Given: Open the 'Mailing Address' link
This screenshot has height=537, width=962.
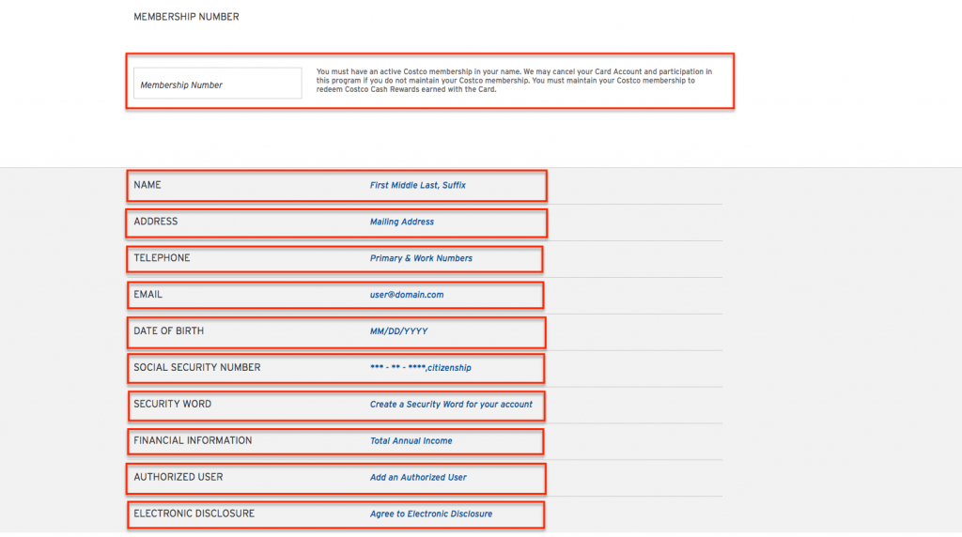Looking at the screenshot, I should (x=402, y=222).
